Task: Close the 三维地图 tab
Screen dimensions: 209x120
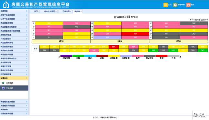Action: (x=71, y=12)
